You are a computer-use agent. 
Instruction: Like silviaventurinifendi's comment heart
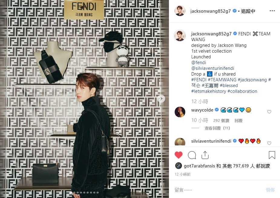coord(269,143)
